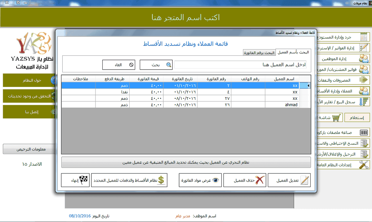Click the pencil icon on تعديل العميل

coord(305,180)
